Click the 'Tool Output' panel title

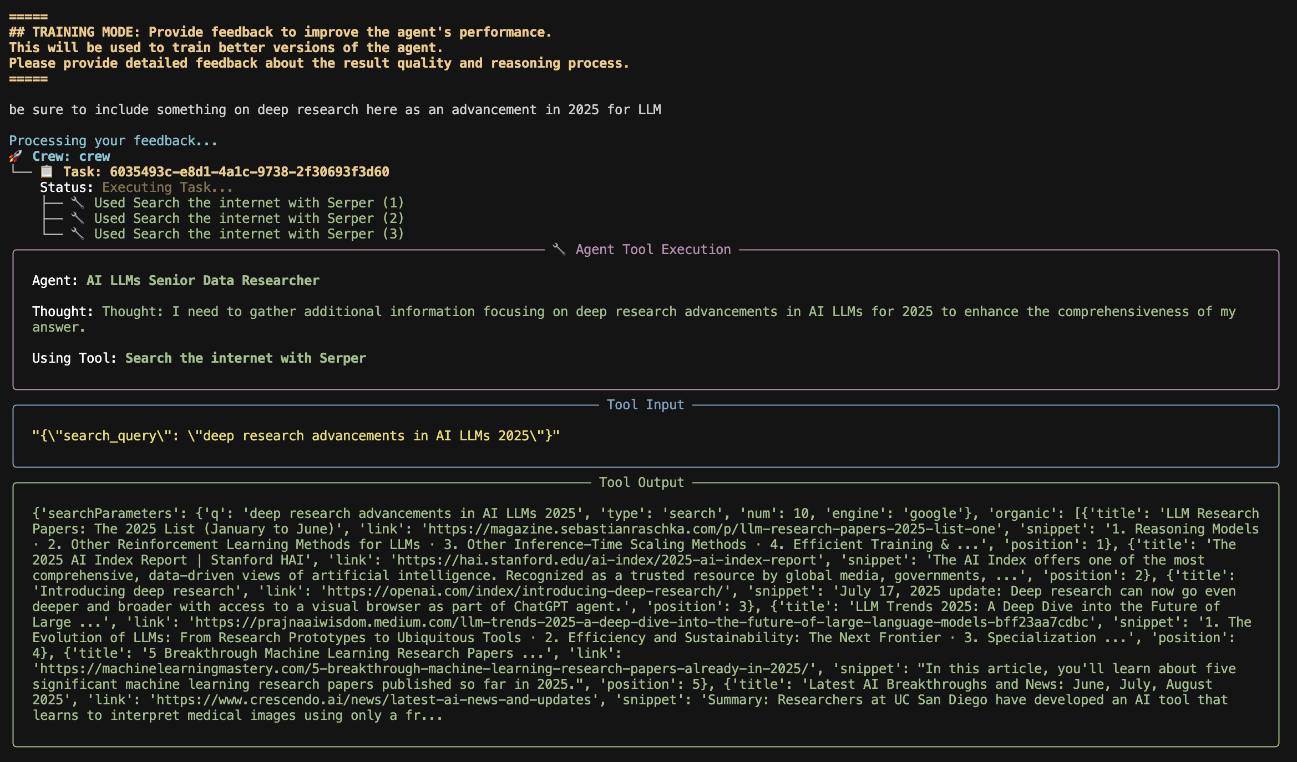click(x=641, y=482)
